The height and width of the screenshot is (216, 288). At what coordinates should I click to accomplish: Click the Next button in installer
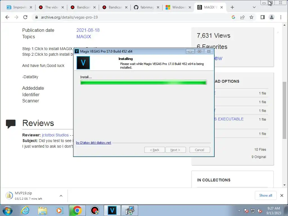coord(175,150)
